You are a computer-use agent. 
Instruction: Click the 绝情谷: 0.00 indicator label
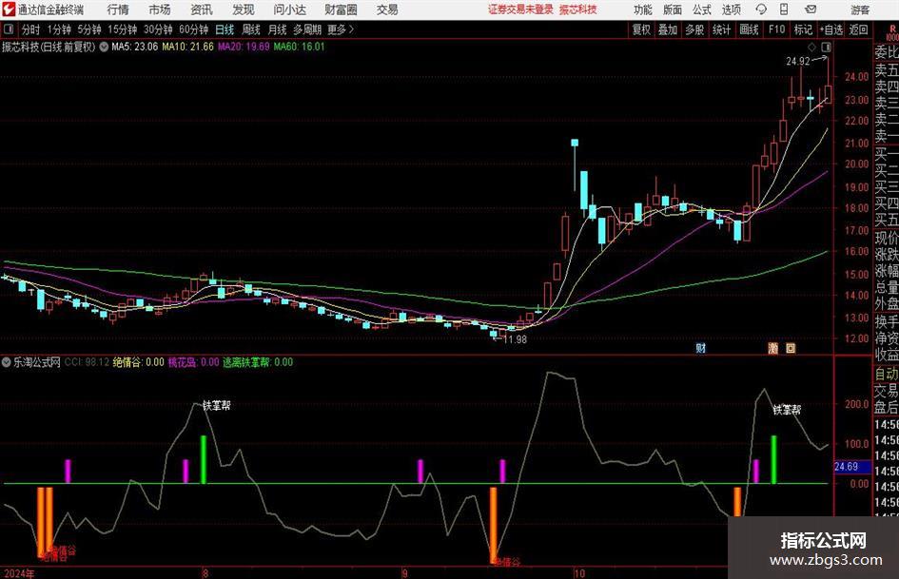coord(138,362)
